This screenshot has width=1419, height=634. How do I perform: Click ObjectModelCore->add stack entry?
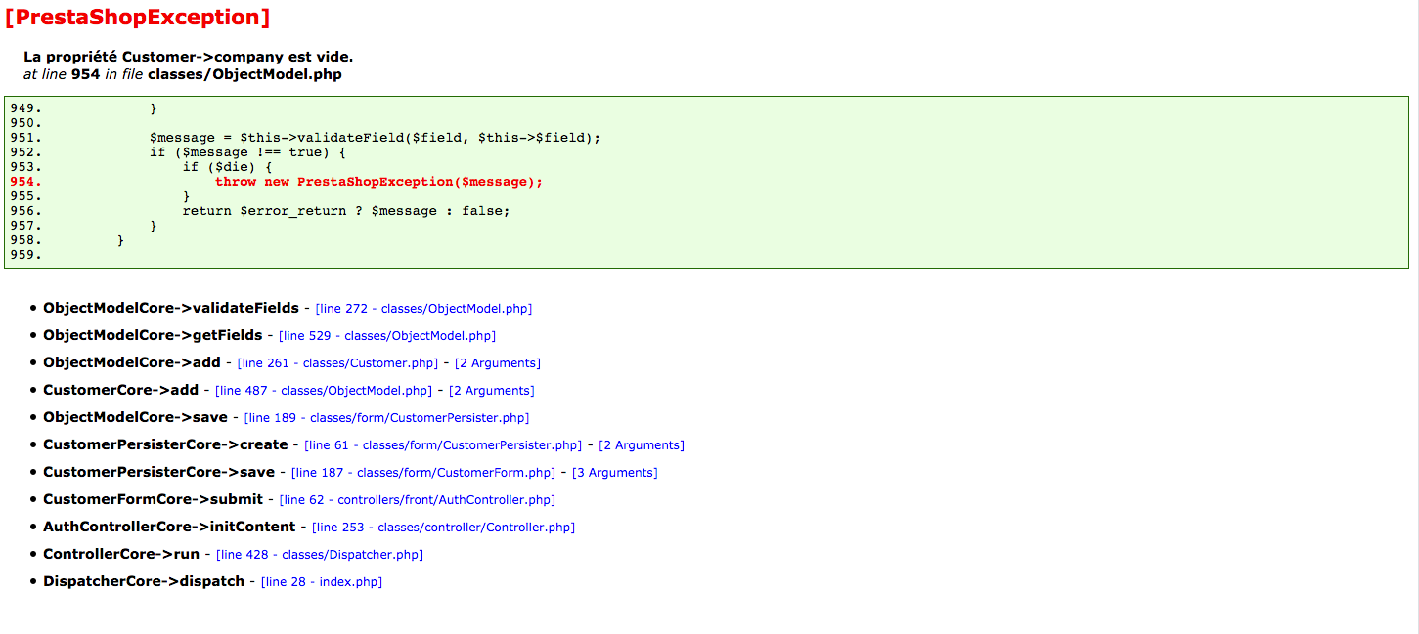click(x=132, y=362)
